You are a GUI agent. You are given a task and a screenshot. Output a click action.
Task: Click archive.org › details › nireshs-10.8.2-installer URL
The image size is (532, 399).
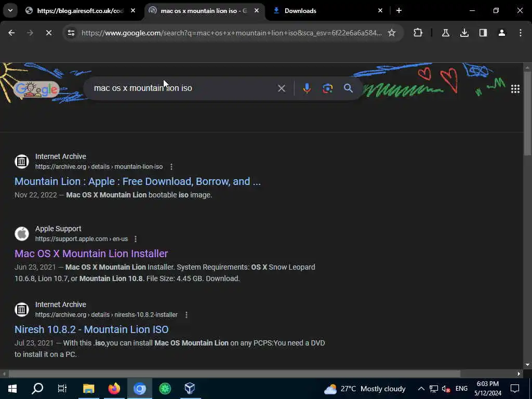[x=106, y=315]
